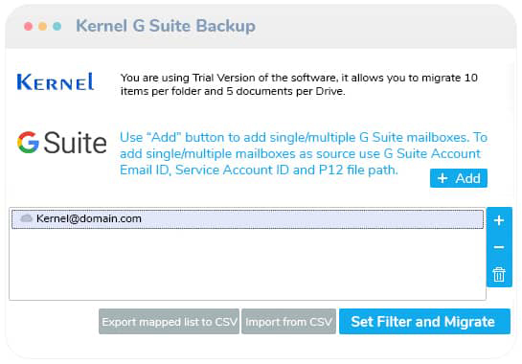The width and height of the screenshot is (522, 364).
Task: Click the trial version notice text
Action: [299, 84]
